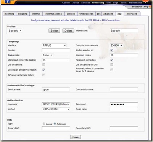Click the Password input field

click(124, 104)
